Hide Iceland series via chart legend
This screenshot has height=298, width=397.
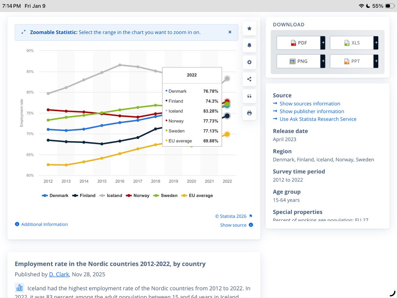pos(110,196)
